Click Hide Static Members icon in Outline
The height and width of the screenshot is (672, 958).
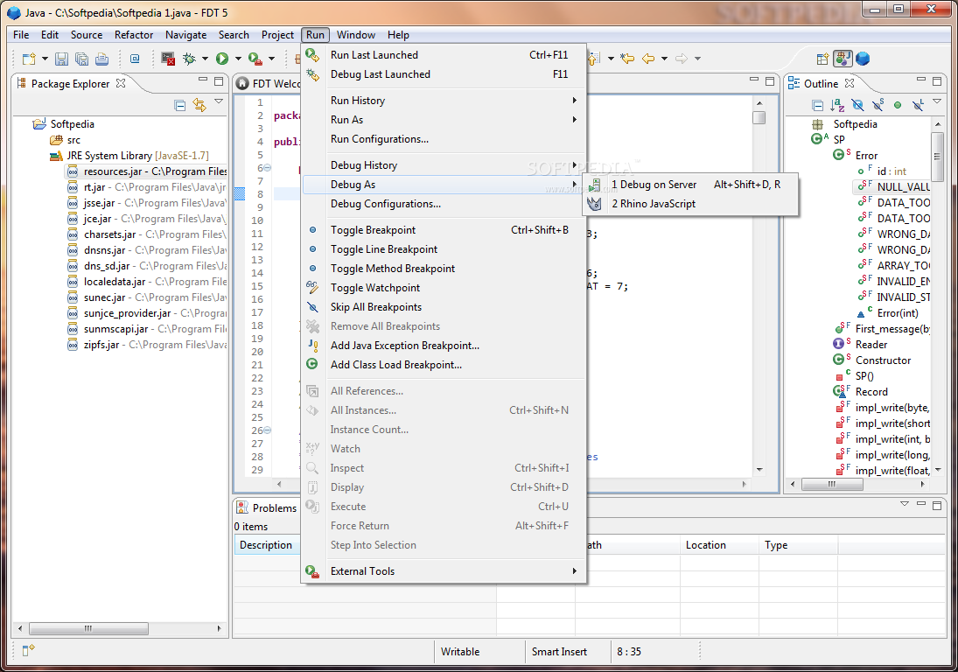tap(878, 105)
